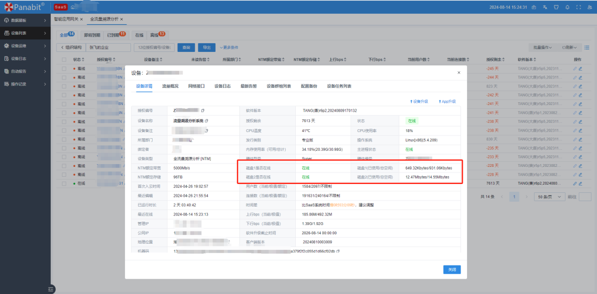The height and width of the screenshot is (294, 597).
Task: Check the box for the -233 天 row
Action: pos(64,156)
